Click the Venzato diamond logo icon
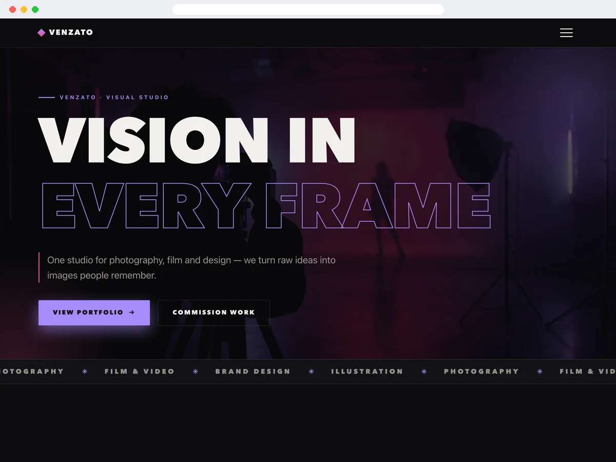The image size is (616, 462). [42, 33]
